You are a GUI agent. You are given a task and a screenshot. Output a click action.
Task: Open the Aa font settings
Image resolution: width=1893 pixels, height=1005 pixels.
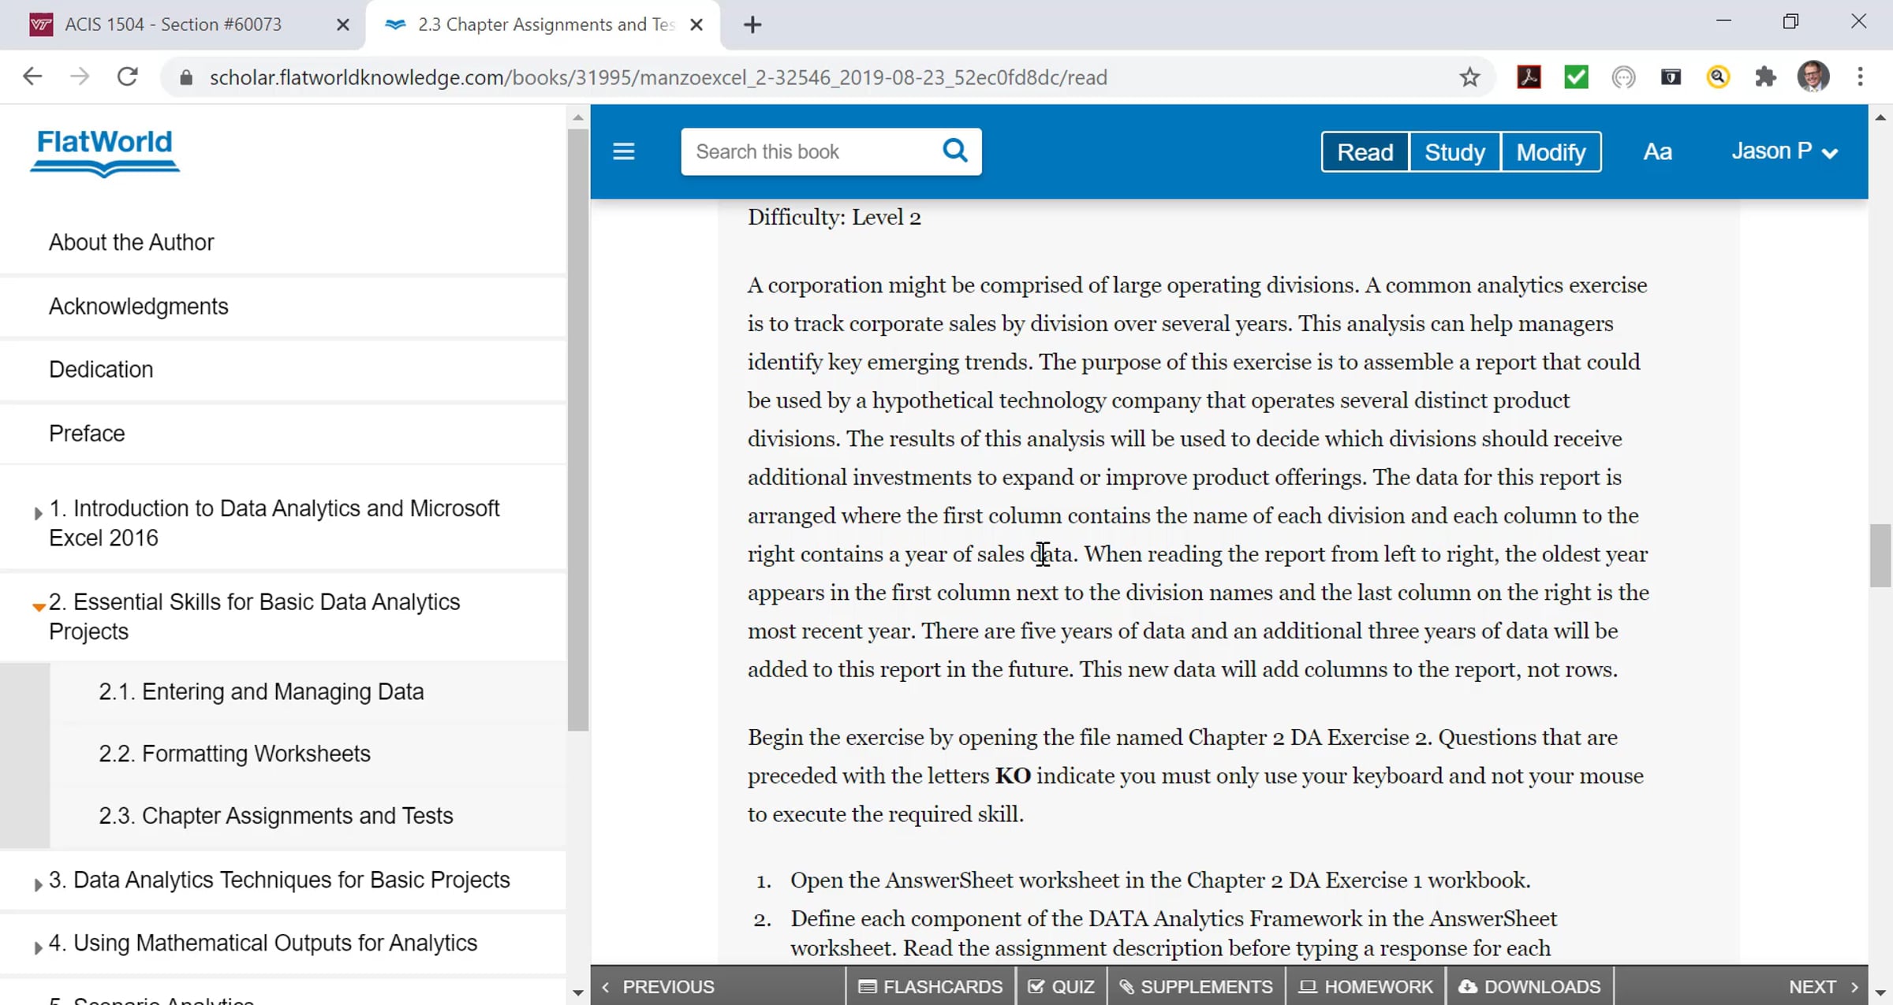click(1657, 151)
